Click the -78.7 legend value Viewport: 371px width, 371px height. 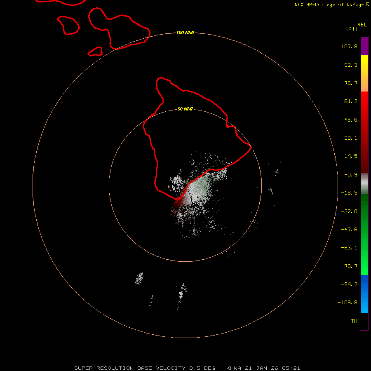click(x=349, y=266)
